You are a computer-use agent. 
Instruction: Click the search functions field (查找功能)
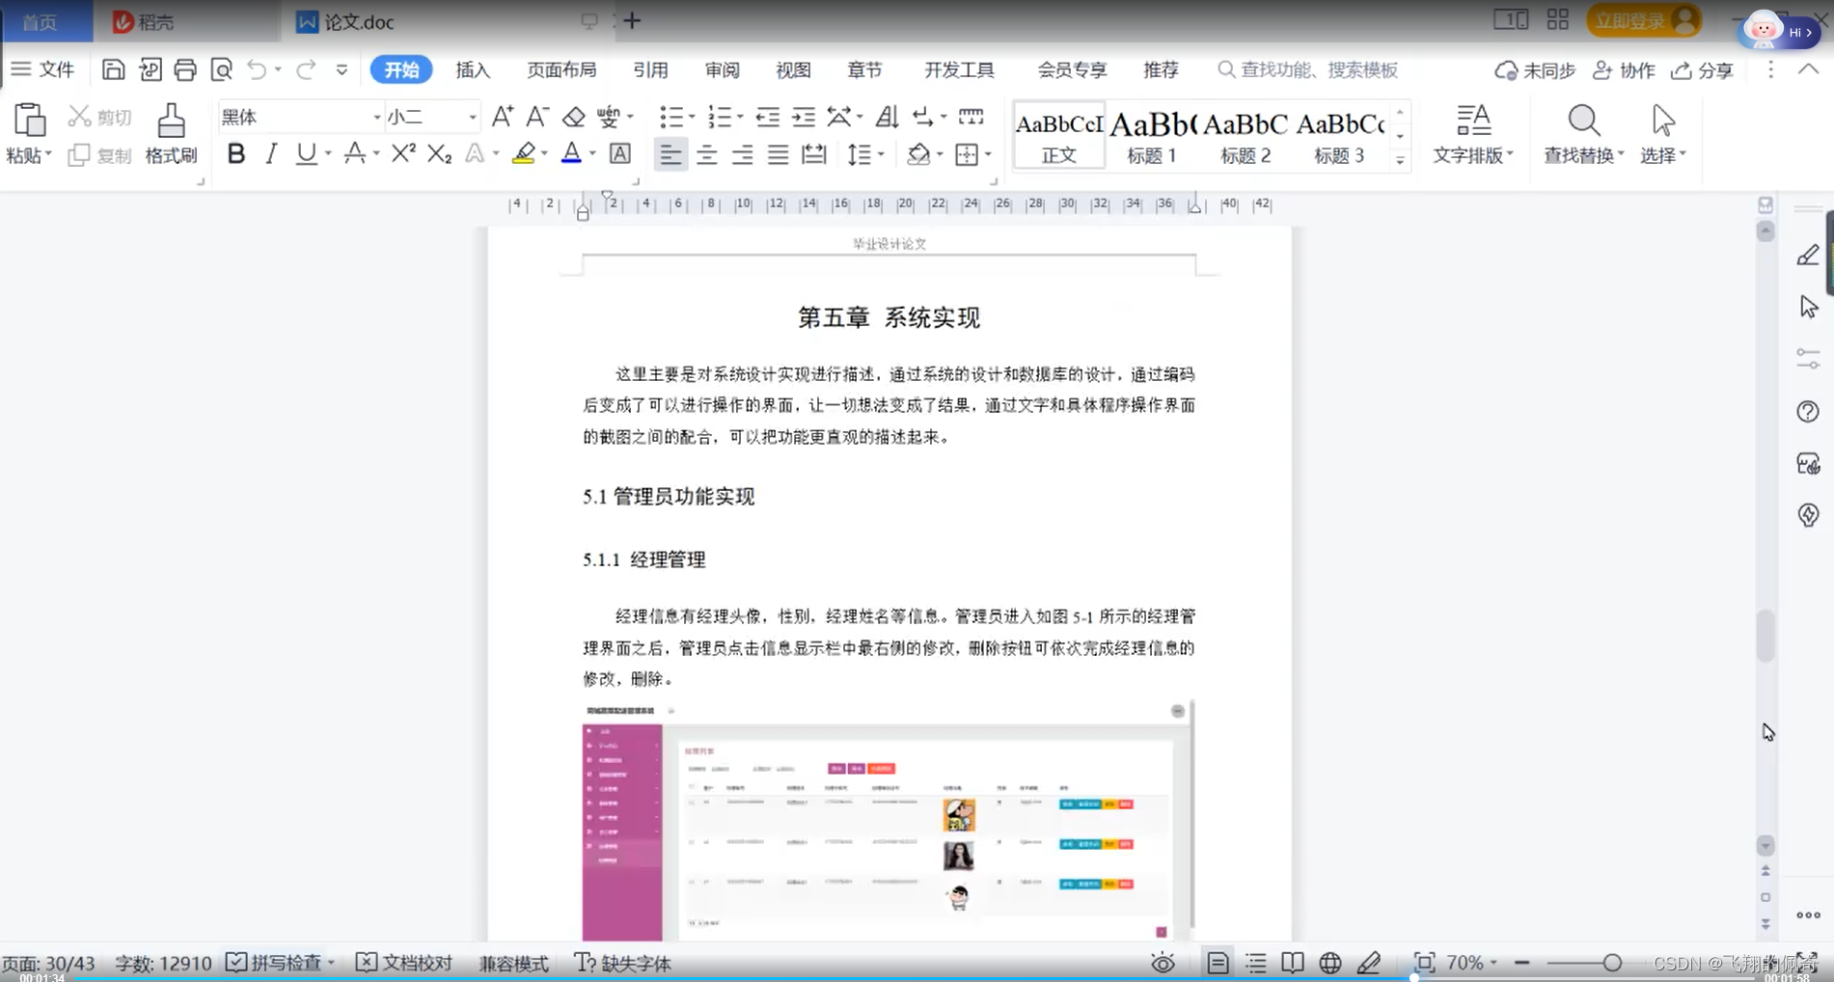point(1307,69)
